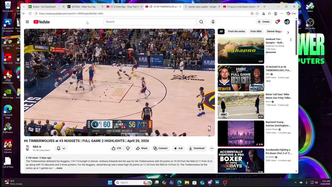Go to the YouTube home logo

41,22
